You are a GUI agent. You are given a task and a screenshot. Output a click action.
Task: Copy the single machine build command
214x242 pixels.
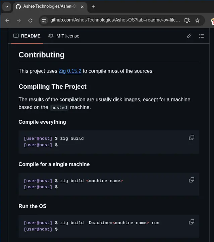192,180
